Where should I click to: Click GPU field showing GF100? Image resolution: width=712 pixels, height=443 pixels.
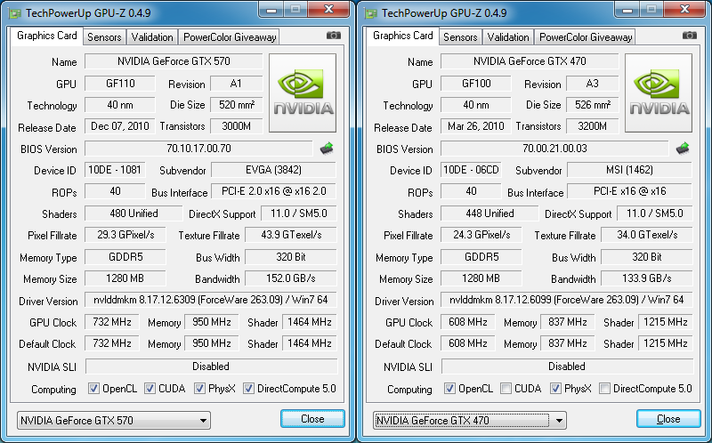tap(476, 84)
